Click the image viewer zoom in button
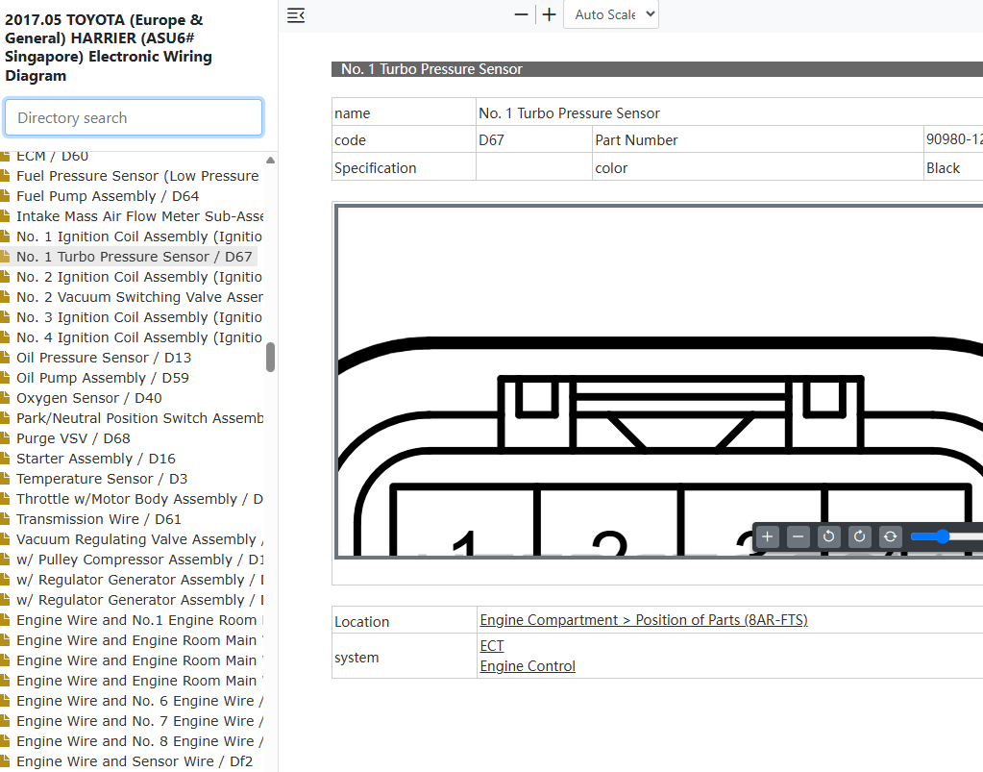Screen dimensions: 983x772 pos(768,536)
